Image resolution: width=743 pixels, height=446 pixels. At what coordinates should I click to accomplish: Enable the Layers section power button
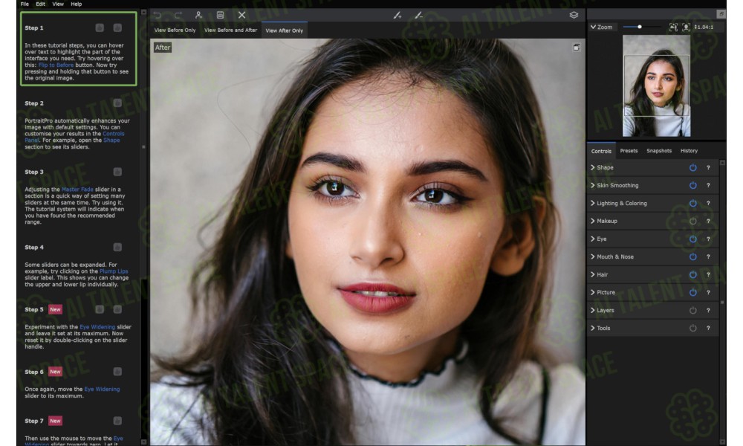point(692,311)
